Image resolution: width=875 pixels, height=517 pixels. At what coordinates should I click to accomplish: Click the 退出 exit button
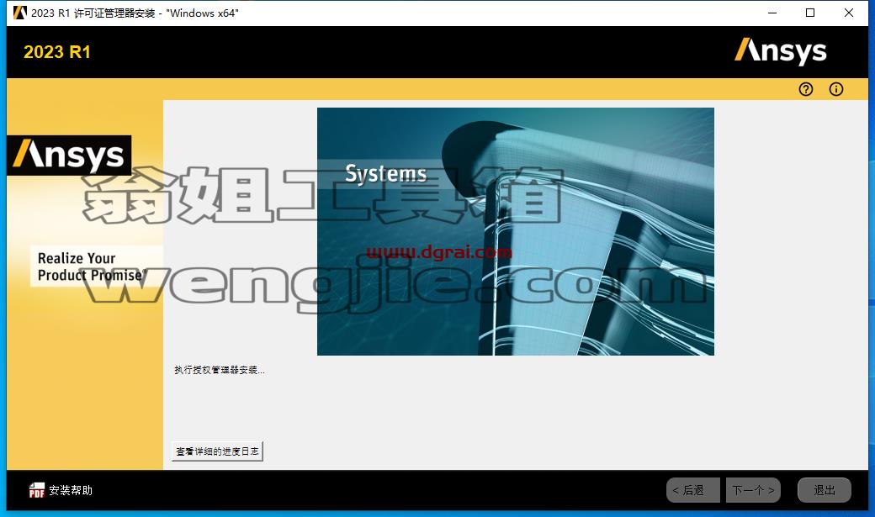pos(825,490)
